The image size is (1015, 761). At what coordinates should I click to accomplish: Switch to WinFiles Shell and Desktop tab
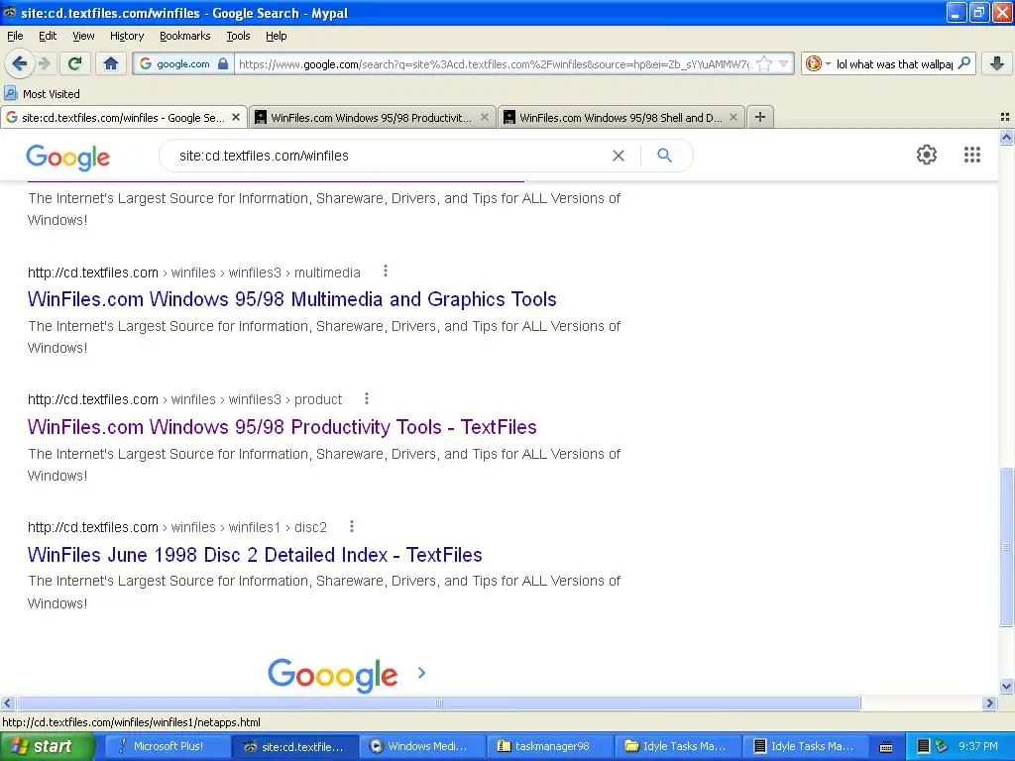[x=620, y=117]
